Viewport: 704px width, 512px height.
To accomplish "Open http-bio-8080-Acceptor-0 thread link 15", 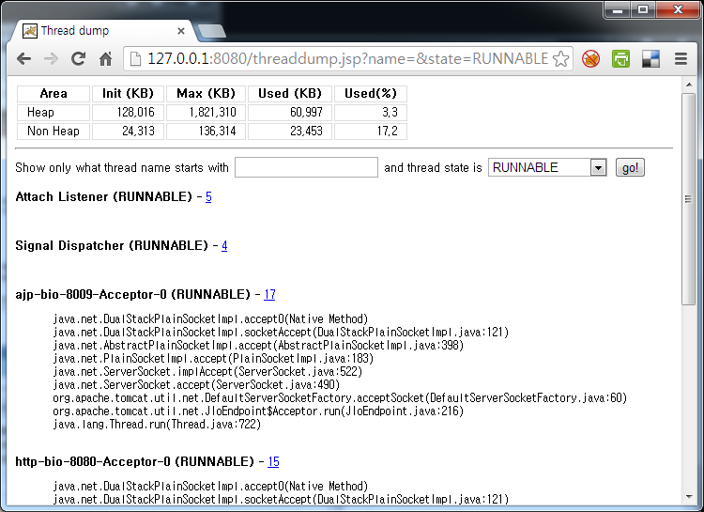I will (273, 461).
